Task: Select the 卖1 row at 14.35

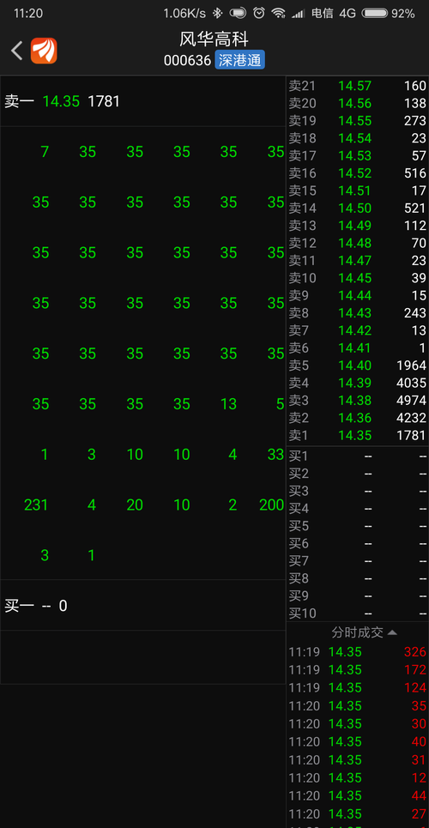Action: pyautogui.click(x=357, y=436)
